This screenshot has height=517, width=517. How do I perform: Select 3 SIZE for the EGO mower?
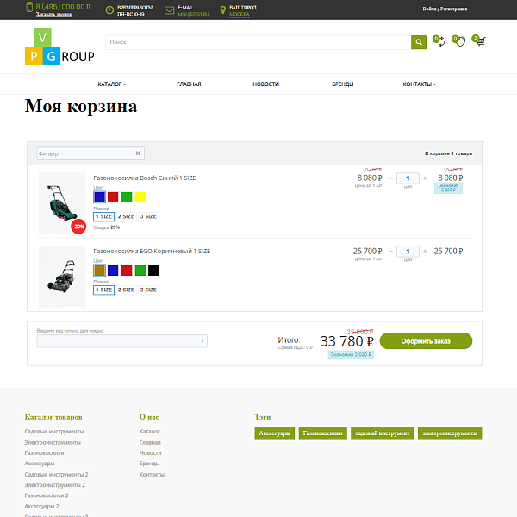coord(148,290)
